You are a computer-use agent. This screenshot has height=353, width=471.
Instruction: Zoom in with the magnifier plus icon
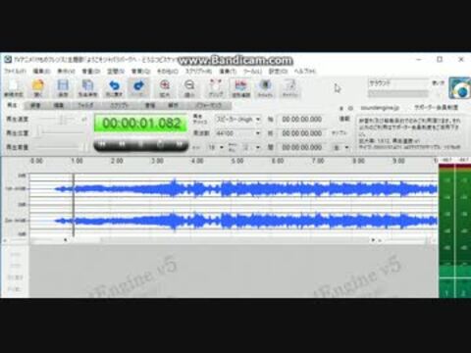tap(164, 87)
